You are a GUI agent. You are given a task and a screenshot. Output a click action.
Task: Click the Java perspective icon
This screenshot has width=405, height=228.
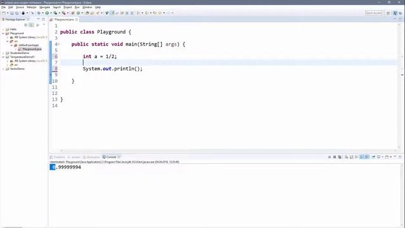[395, 13]
